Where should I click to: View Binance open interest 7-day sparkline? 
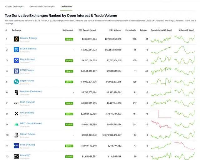coord(161,39)
